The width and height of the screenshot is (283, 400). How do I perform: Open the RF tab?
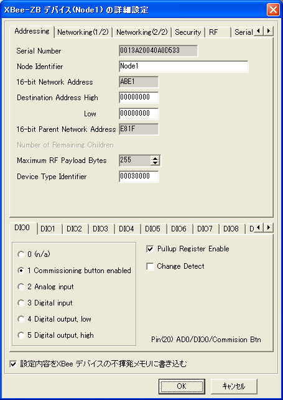[218, 32]
